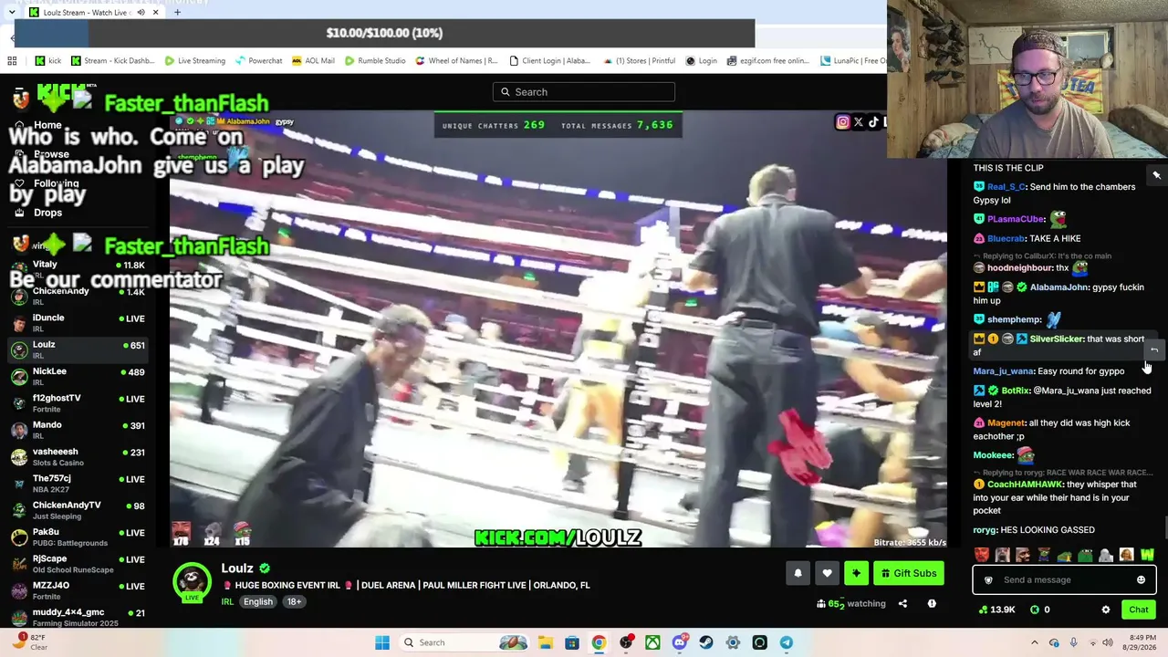1168x657 pixels.
Task: Click the Gift Subs button
Action: 908,573
